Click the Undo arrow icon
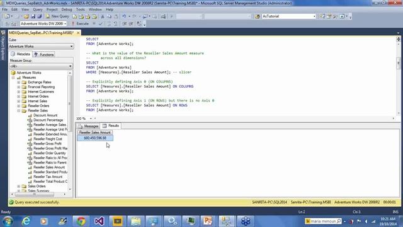This screenshot has height=227, width=403. (124, 16)
